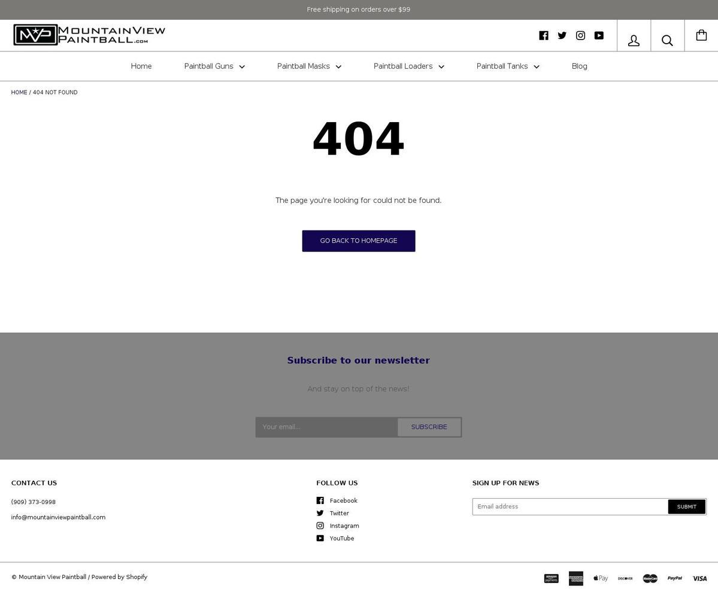Click the footer Instagram icon
This screenshot has height=592, width=718.
coord(320,526)
